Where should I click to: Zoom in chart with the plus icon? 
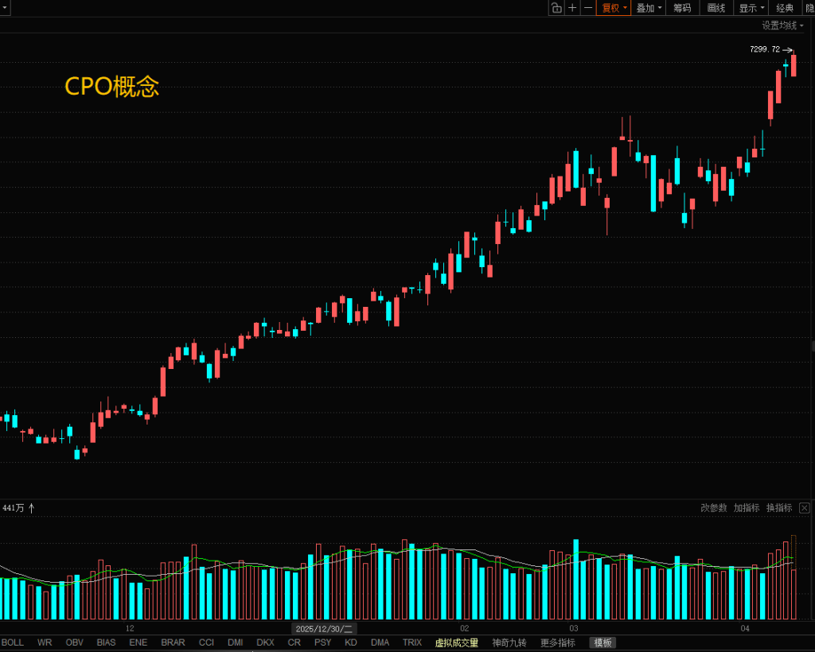click(x=572, y=8)
